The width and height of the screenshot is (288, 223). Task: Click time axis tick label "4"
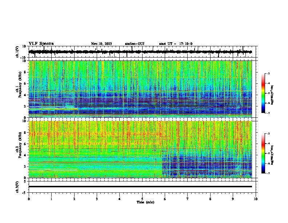(120, 199)
